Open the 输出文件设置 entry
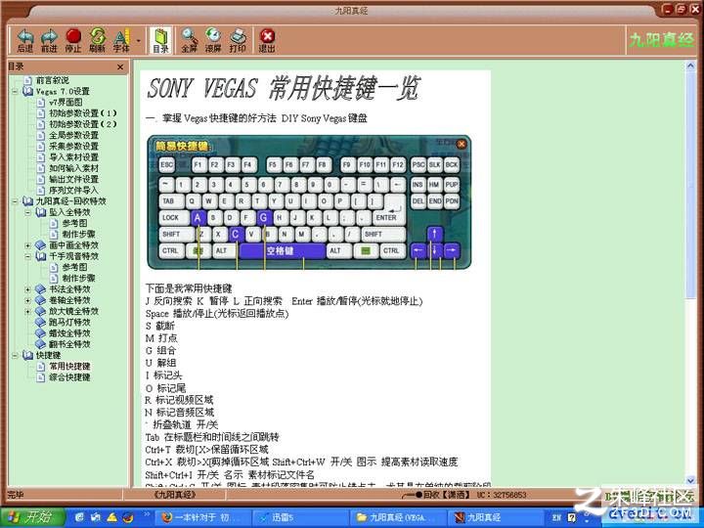 pos(73,179)
